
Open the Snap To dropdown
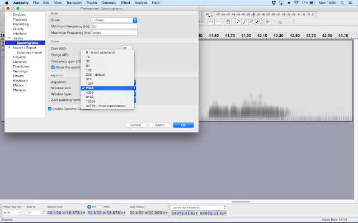[x=35, y=212]
